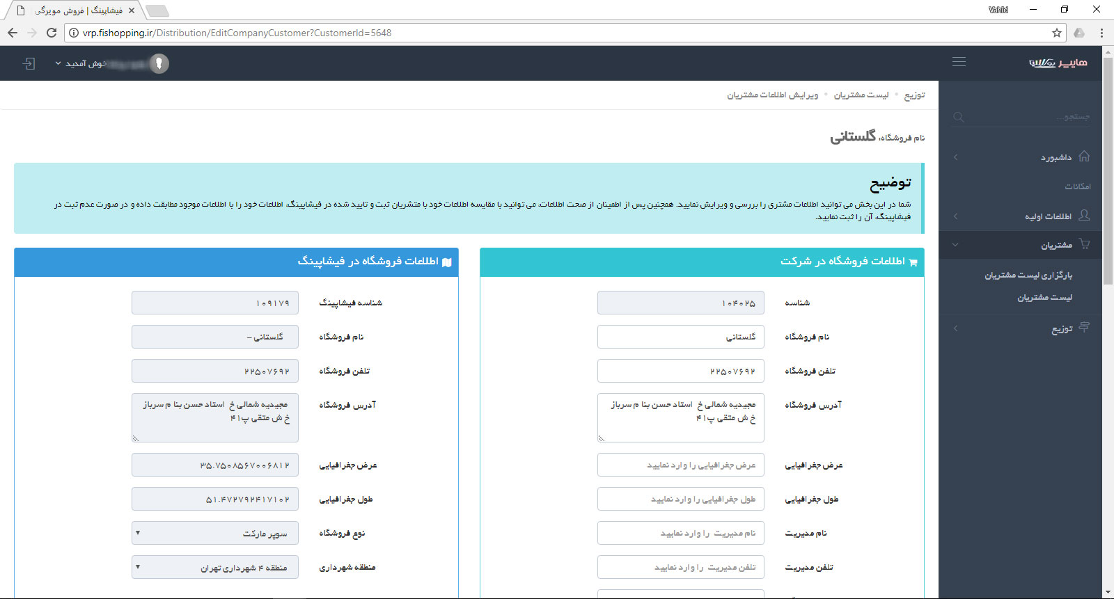The width and height of the screenshot is (1114, 599).
Task: Open بارگزاری لیست مشتریان sidebar link
Action: 1028,275
